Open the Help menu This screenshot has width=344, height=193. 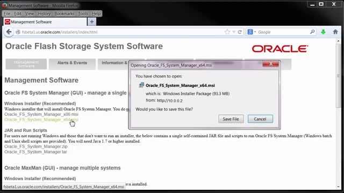[x=96, y=13]
